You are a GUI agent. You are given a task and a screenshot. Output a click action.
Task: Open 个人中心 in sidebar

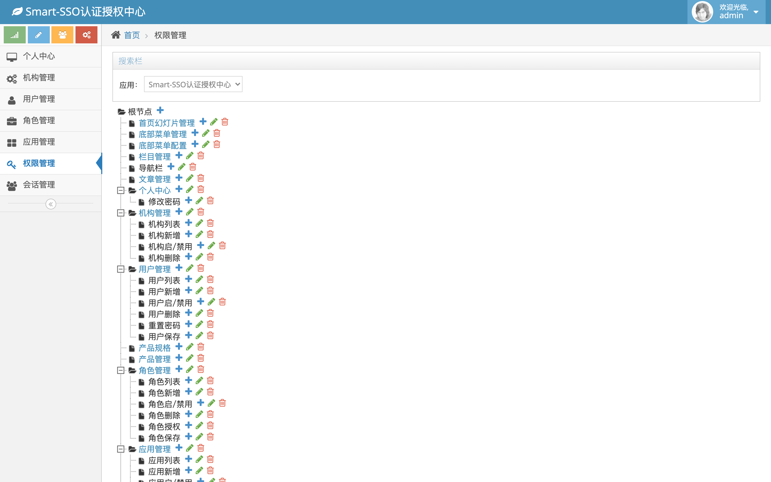(x=51, y=57)
